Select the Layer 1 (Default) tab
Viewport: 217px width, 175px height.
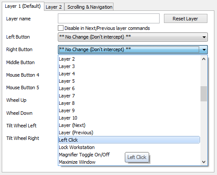pyautogui.click(x=23, y=6)
